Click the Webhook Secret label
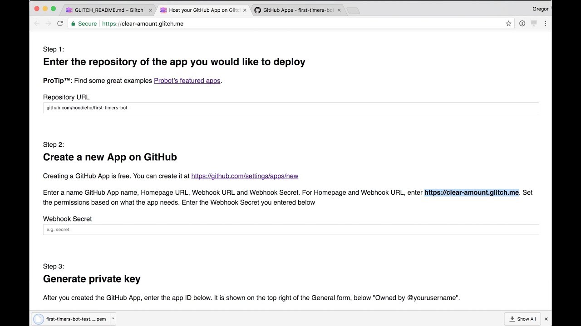 [x=67, y=219]
